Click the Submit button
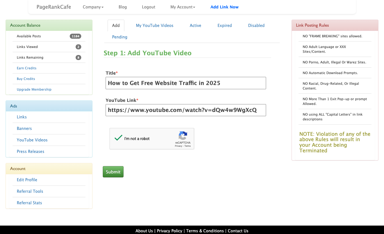Screen dimensions: 384x234 pos(113,171)
